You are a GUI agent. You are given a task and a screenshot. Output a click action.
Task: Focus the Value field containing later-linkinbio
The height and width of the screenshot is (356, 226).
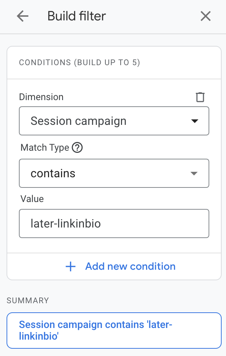(x=114, y=224)
